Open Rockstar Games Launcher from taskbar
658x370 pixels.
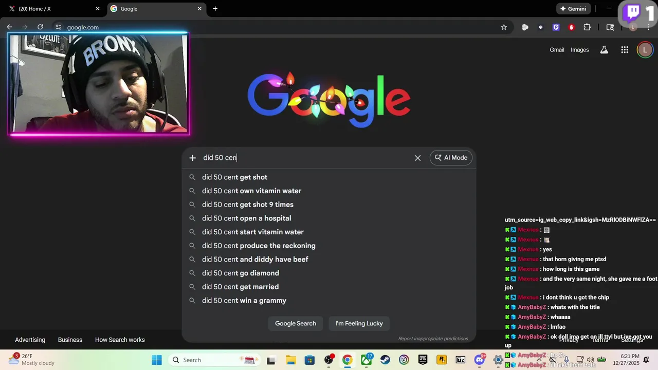coord(442,360)
